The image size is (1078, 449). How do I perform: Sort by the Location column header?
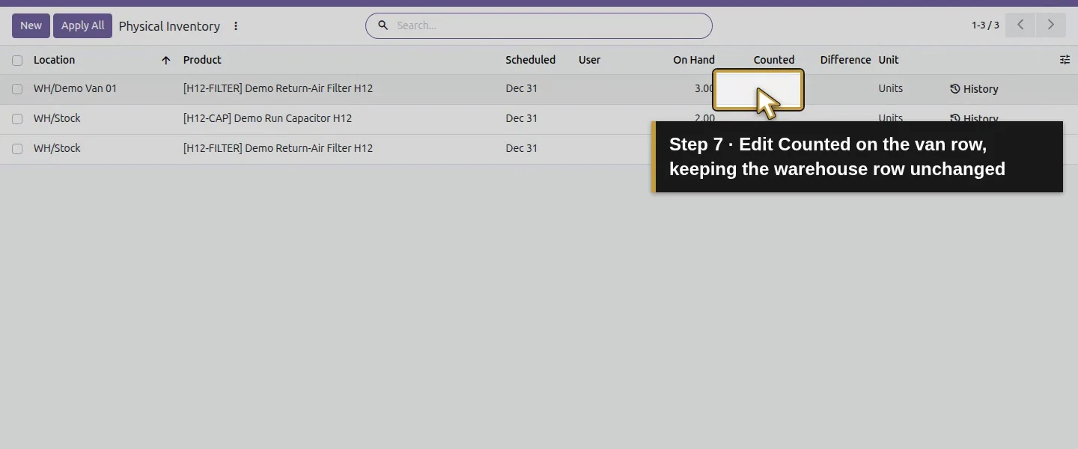pos(55,60)
